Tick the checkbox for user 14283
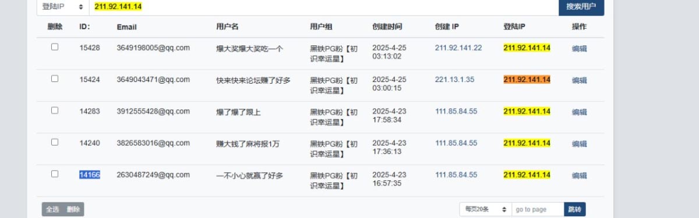699x218 pixels. pyautogui.click(x=55, y=110)
